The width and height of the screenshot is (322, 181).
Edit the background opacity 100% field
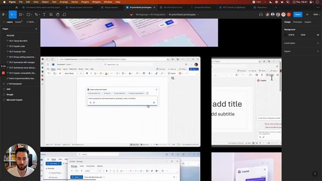click(x=303, y=35)
